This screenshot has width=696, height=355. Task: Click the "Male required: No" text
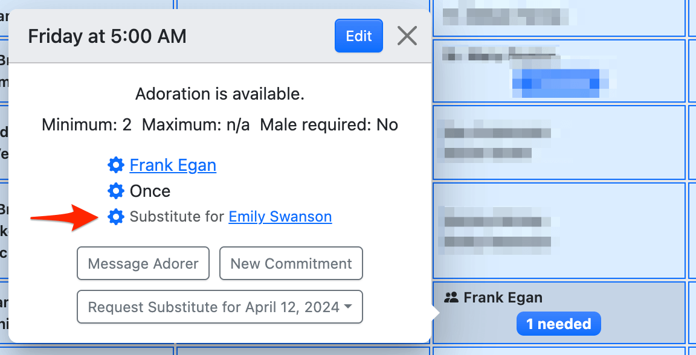click(329, 125)
